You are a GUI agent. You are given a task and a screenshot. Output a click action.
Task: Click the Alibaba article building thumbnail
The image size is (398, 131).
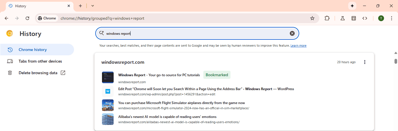108,119
